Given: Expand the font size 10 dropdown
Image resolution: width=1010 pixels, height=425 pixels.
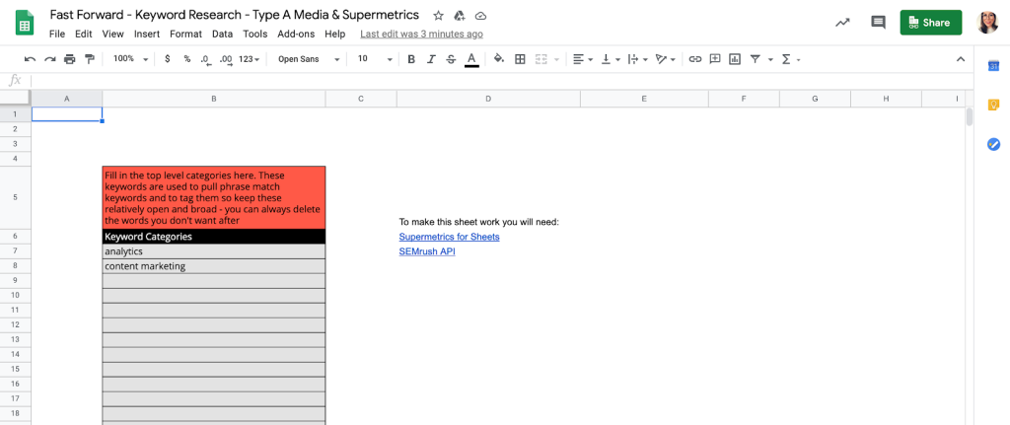Looking at the screenshot, I should point(375,59).
